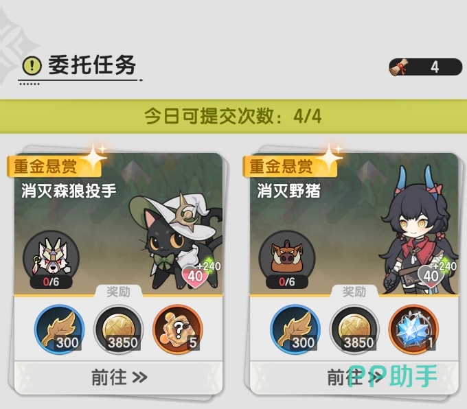Click 前往 button on wild boar card
Viewport: 467px width, 409px height.
click(x=354, y=377)
